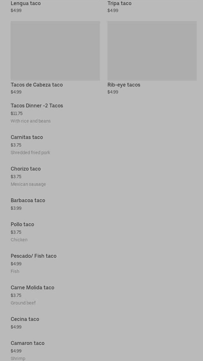Select Pollo taco from the menu

[22, 225]
